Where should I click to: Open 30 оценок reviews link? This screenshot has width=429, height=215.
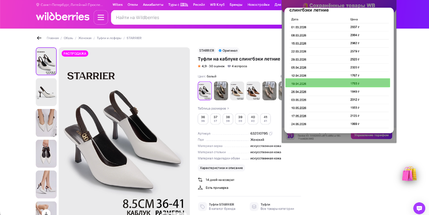(217, 66)
